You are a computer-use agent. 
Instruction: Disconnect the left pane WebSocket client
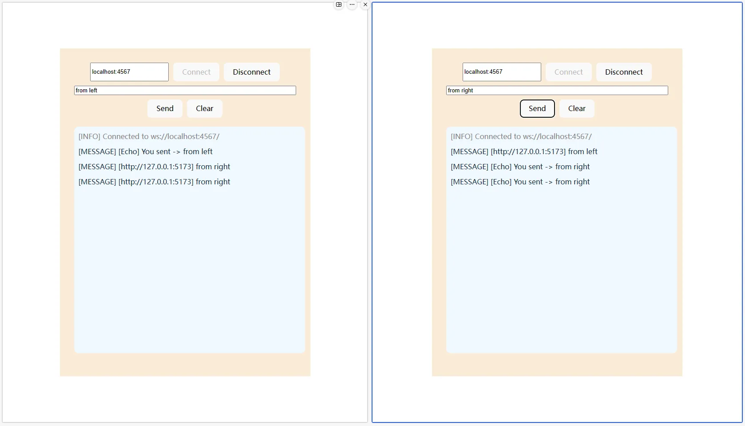[251, 72]
